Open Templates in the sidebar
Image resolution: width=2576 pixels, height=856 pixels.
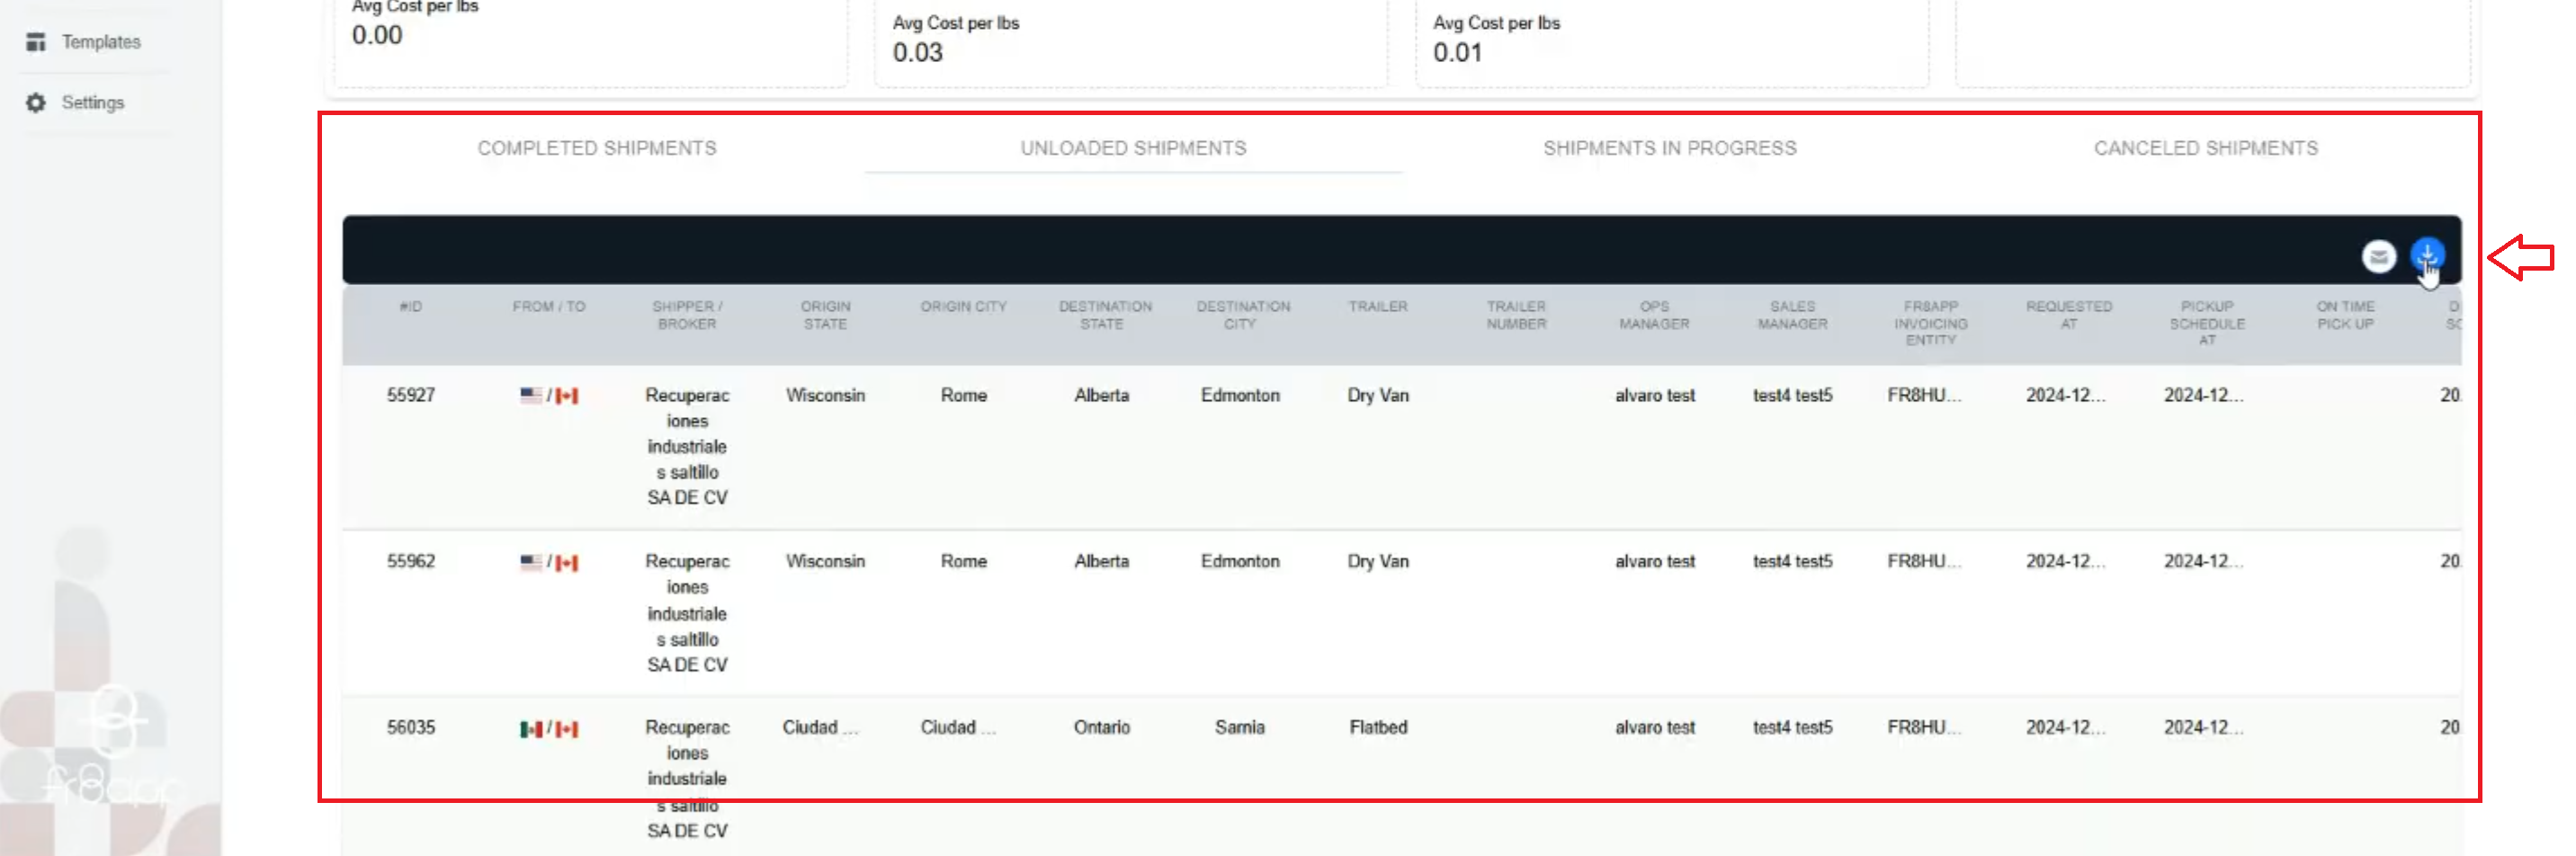(x=100, y=42)
